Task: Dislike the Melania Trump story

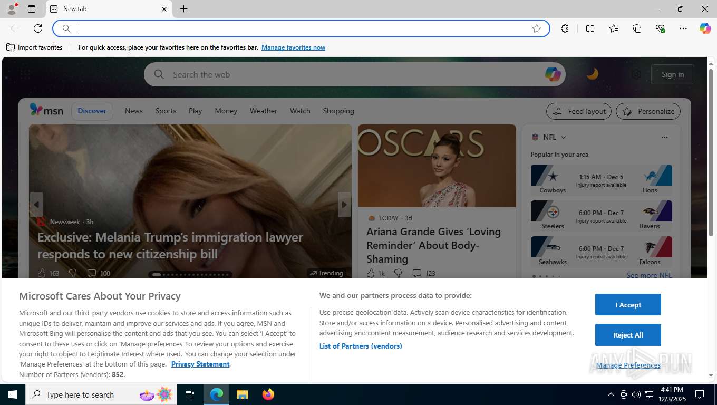Action: pos(73,273)
